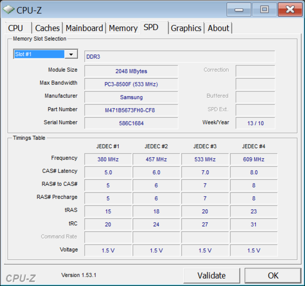Click the Samsung manufacturer value
The height and width of the screenshot is (286, 305).
(131, 97)
